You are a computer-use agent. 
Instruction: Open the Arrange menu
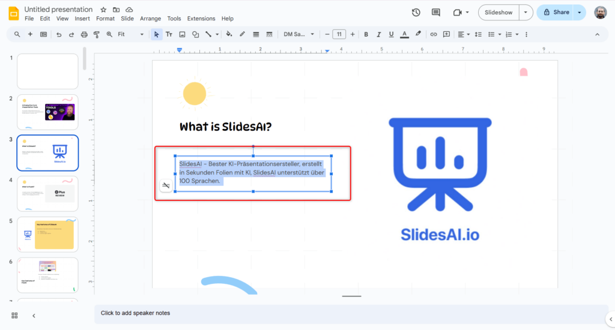click(x=150, y=19)
